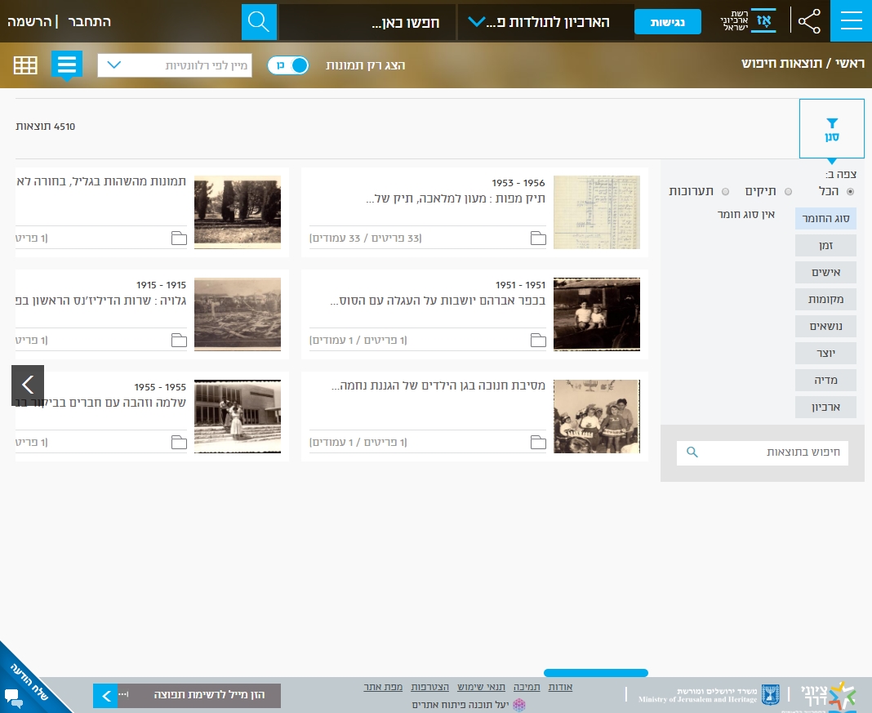
Task: Open the horse cart photo thumbnail
Action: coord(597,314)
